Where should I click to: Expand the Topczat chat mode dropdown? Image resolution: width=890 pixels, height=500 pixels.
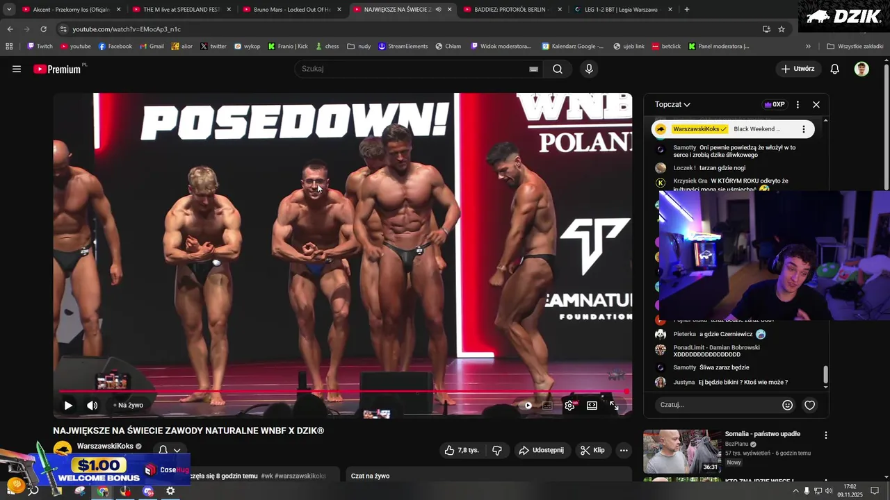[x=672, y=104]
